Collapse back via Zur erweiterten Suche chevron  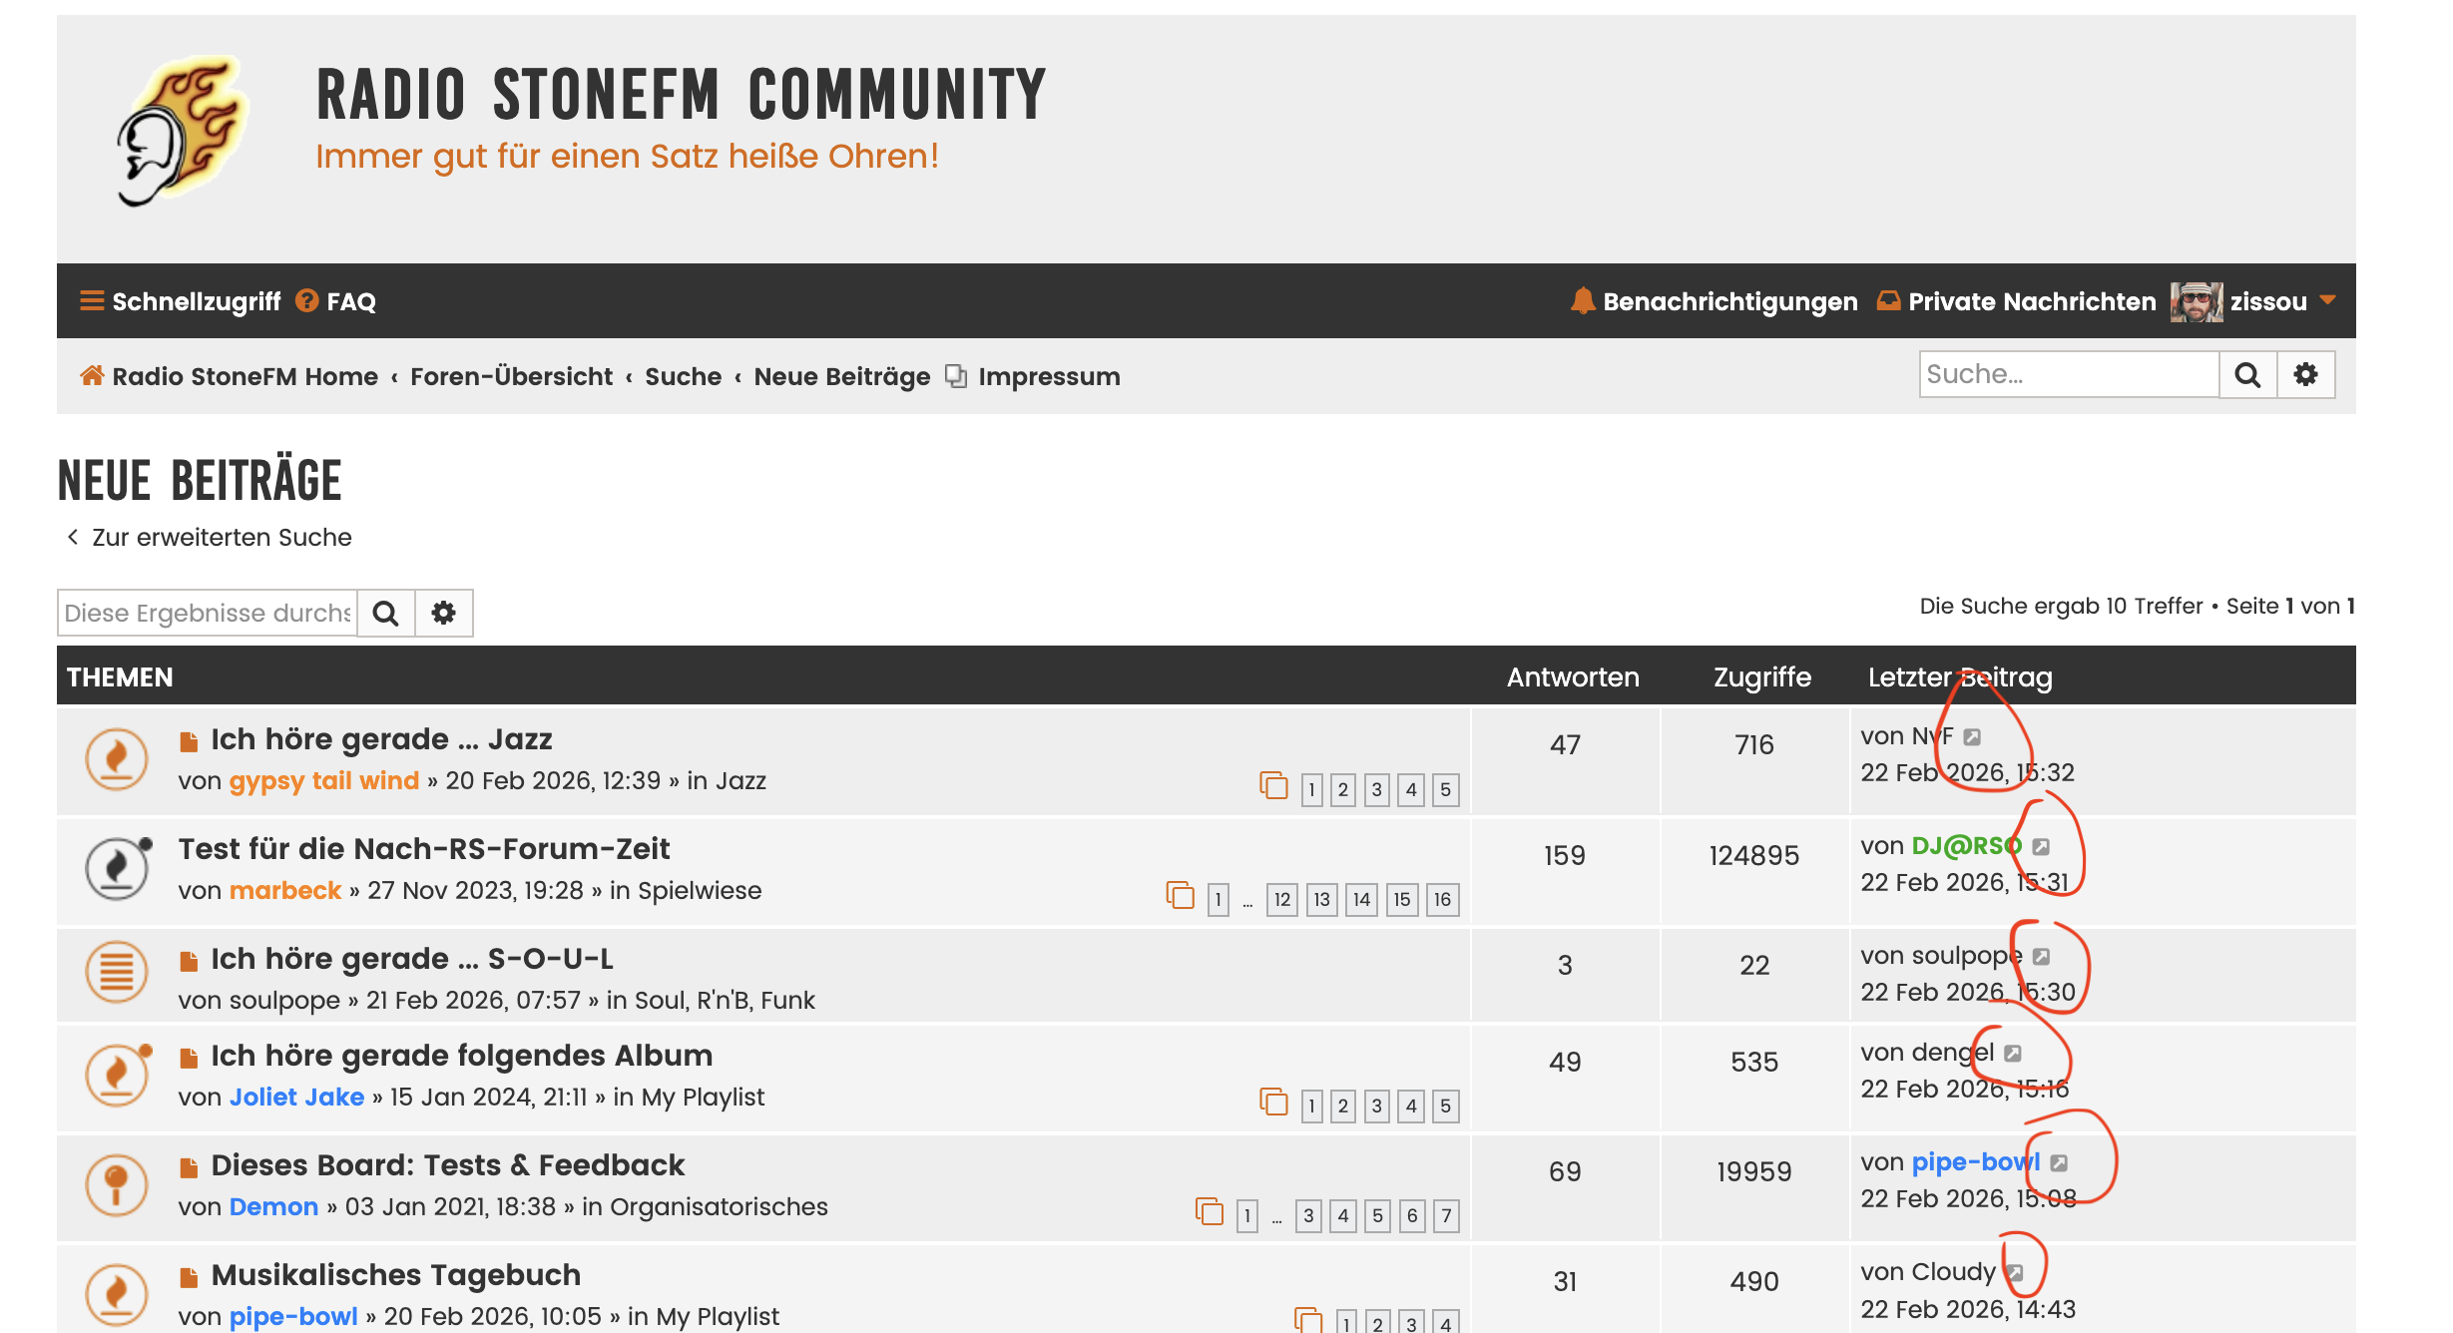click(73, 537)
